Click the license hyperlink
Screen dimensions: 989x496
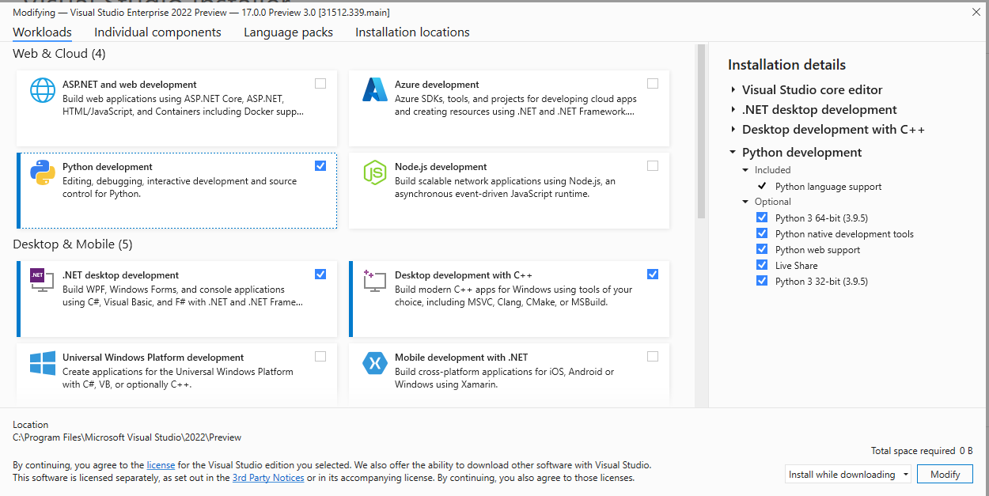pos(161,464)
